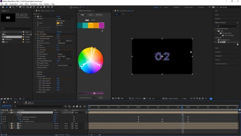The width and height of the screenshot is (241, 136).
Task: Select the Main timeline tab
Action: click(30, 102)
